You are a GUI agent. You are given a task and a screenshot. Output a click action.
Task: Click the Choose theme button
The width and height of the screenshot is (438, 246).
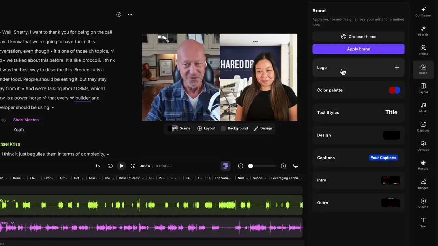pos(358,37)
